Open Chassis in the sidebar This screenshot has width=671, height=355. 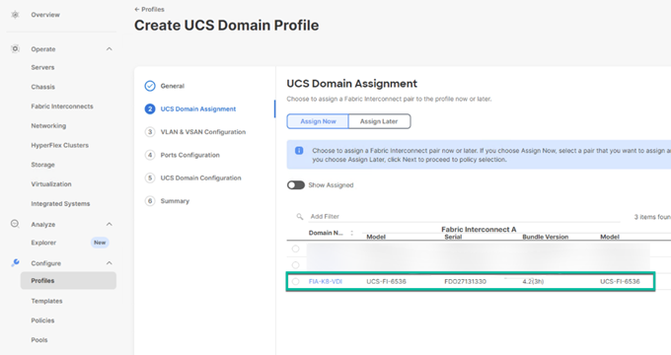pos(42,87)
